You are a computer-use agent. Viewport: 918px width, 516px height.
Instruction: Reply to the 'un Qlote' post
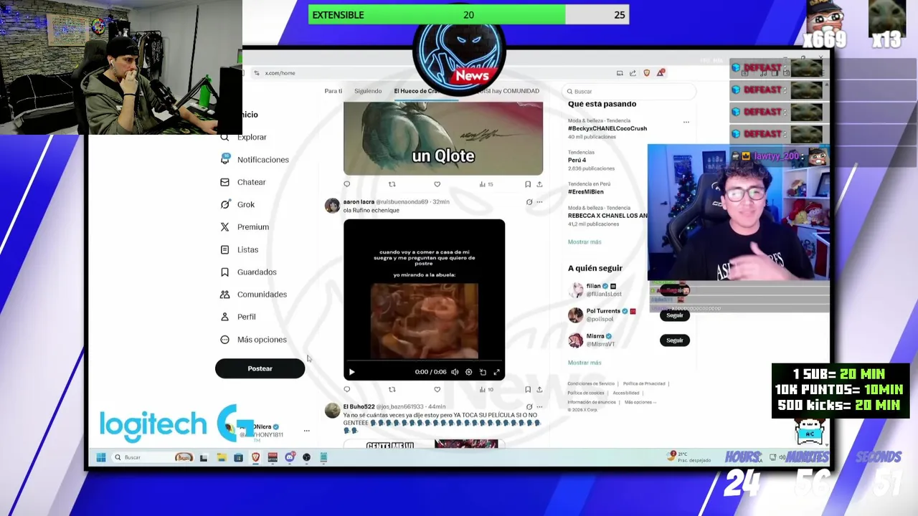pos(347,184)
